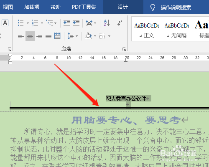Select the 设计 tab
Viewport: 209px width, 167px height.
123,7
